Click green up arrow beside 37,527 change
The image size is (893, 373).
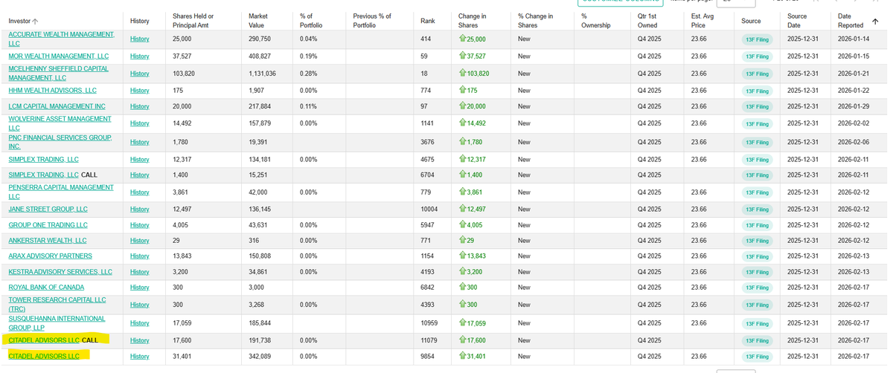463,56
